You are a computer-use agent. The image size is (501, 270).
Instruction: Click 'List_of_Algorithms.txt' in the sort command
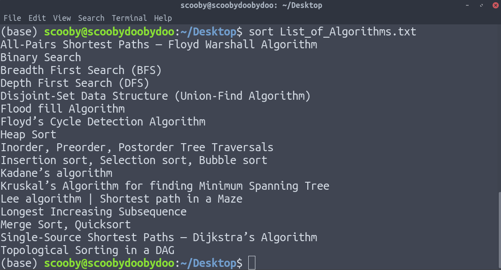pyautogui.click(x=348, y=32)
